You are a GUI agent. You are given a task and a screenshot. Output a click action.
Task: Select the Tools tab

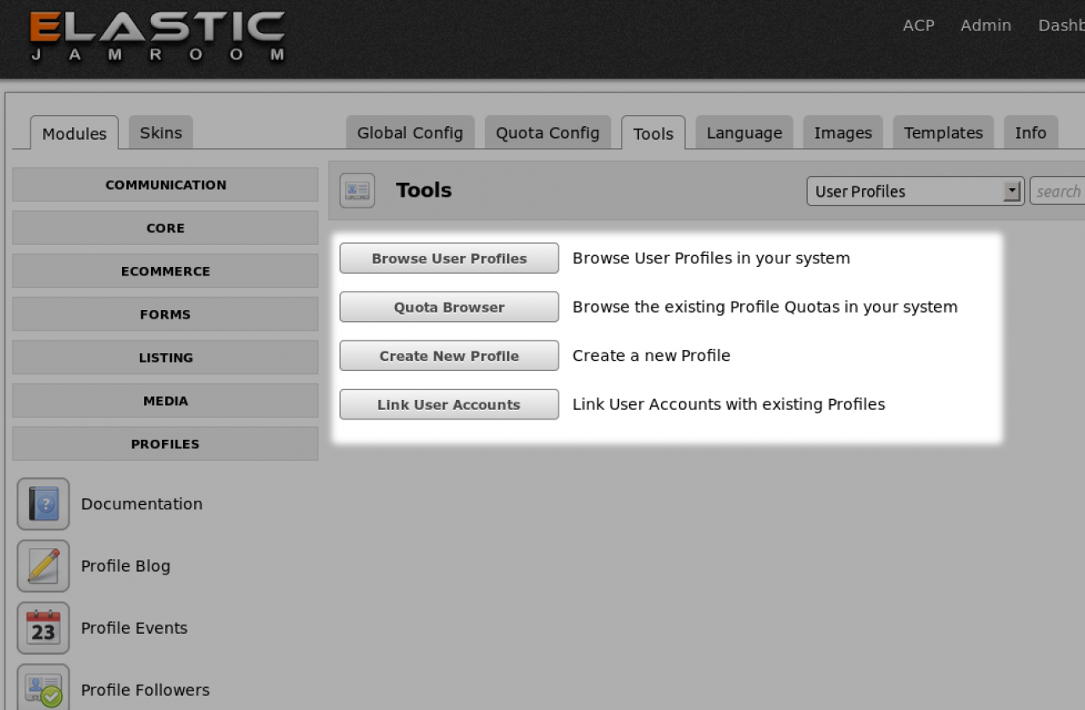pos(654,133)
